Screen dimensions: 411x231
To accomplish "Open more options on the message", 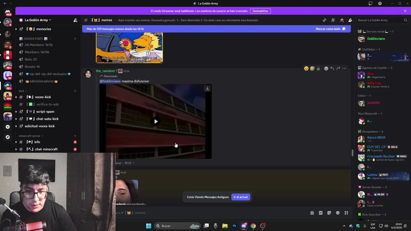I will tap(344, 68).
